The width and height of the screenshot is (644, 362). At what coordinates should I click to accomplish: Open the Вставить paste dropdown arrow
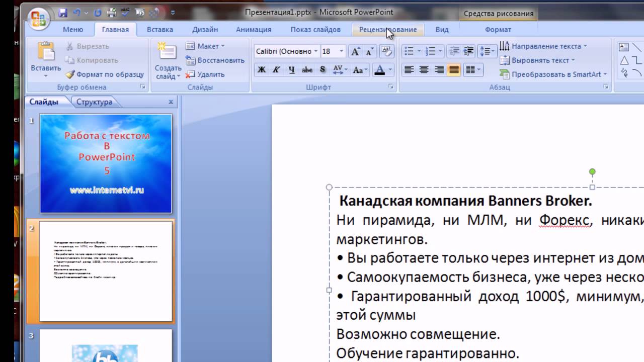[x=46, y=75]
